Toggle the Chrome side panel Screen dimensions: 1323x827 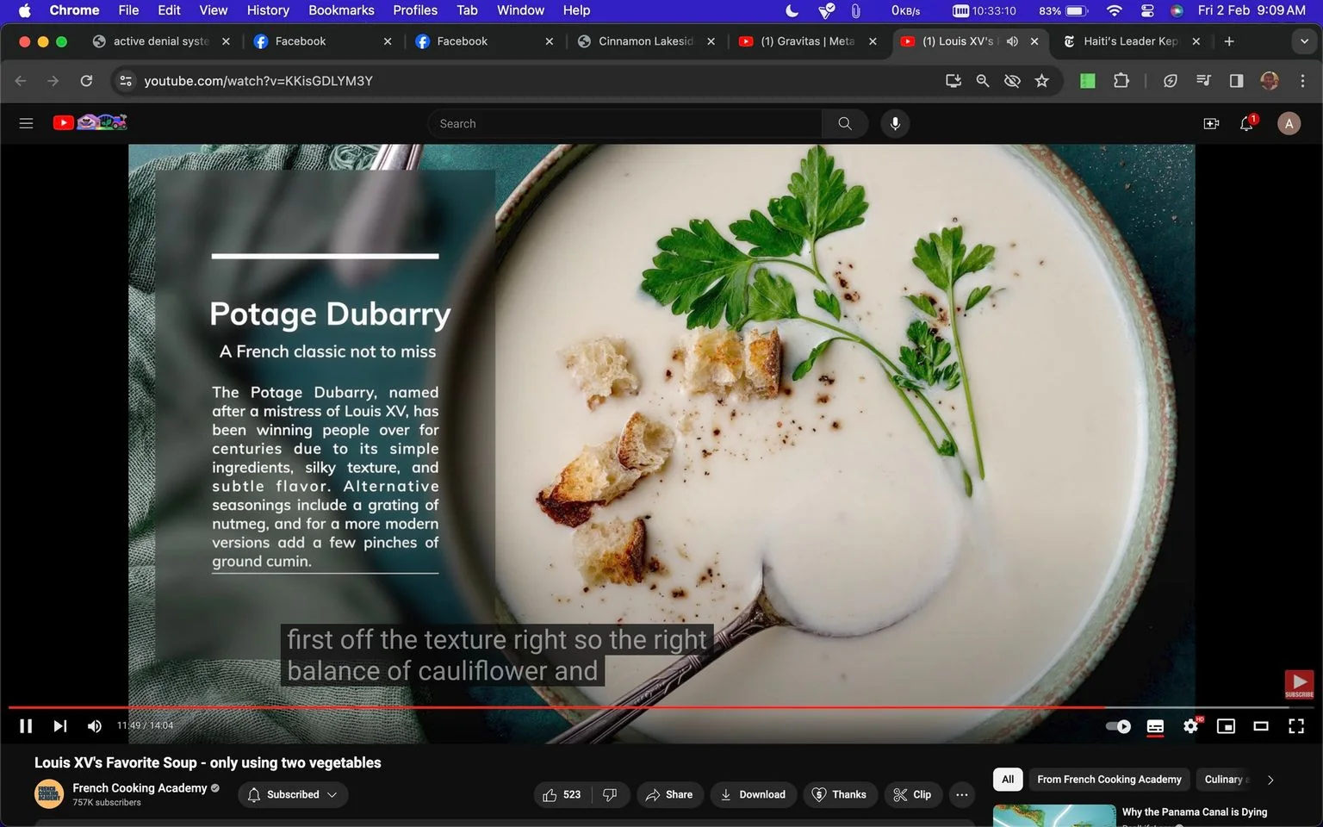pyautogui.click(x=1236, y=81)
